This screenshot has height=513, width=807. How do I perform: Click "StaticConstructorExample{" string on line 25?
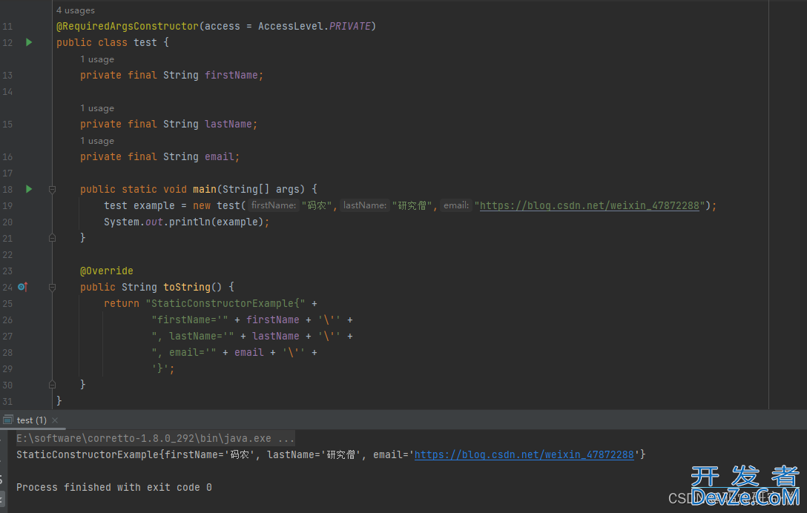[225, 303]
